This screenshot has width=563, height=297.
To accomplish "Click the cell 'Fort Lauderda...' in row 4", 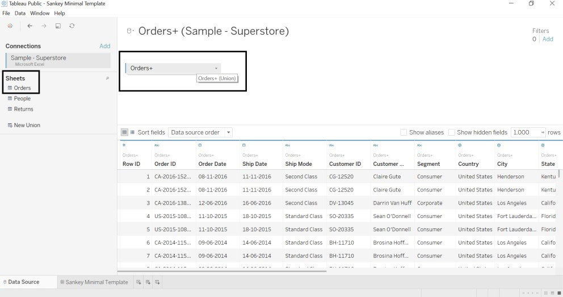I will [x=516, y=216].
